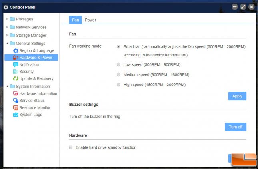
Task: Select High speed fan mode
Action: [x=118, y=85]
